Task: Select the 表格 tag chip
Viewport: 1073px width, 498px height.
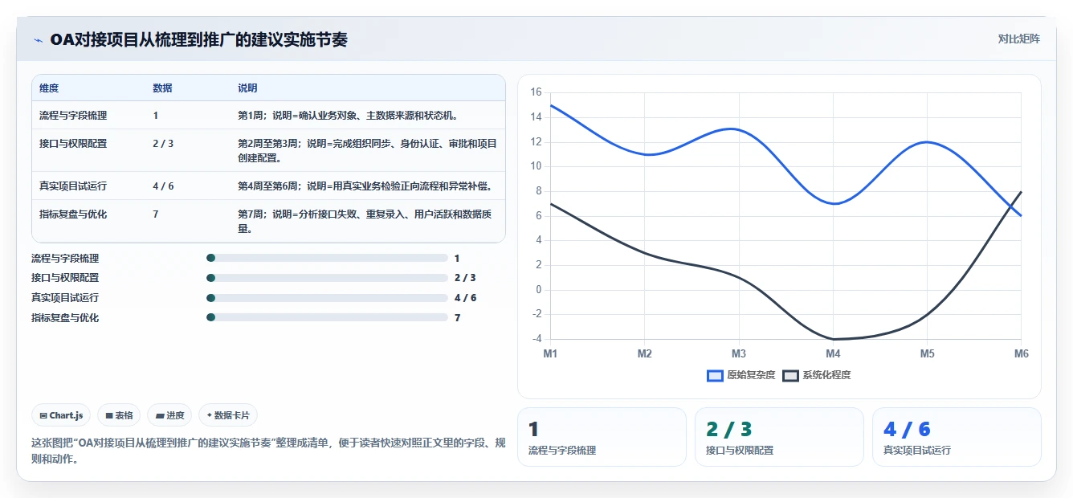Action: point(119,415)
